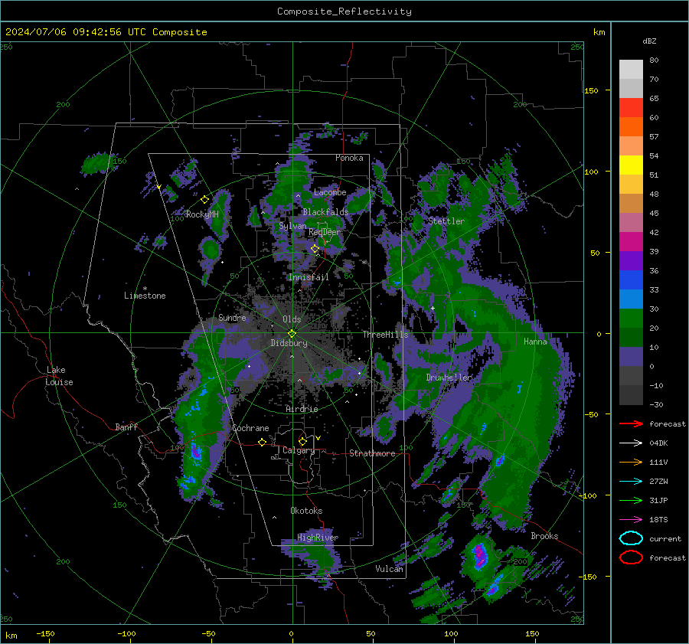Click the yellow diamond marker near Cochrane
Screen dimensions: 689x644
pos(263,442)
